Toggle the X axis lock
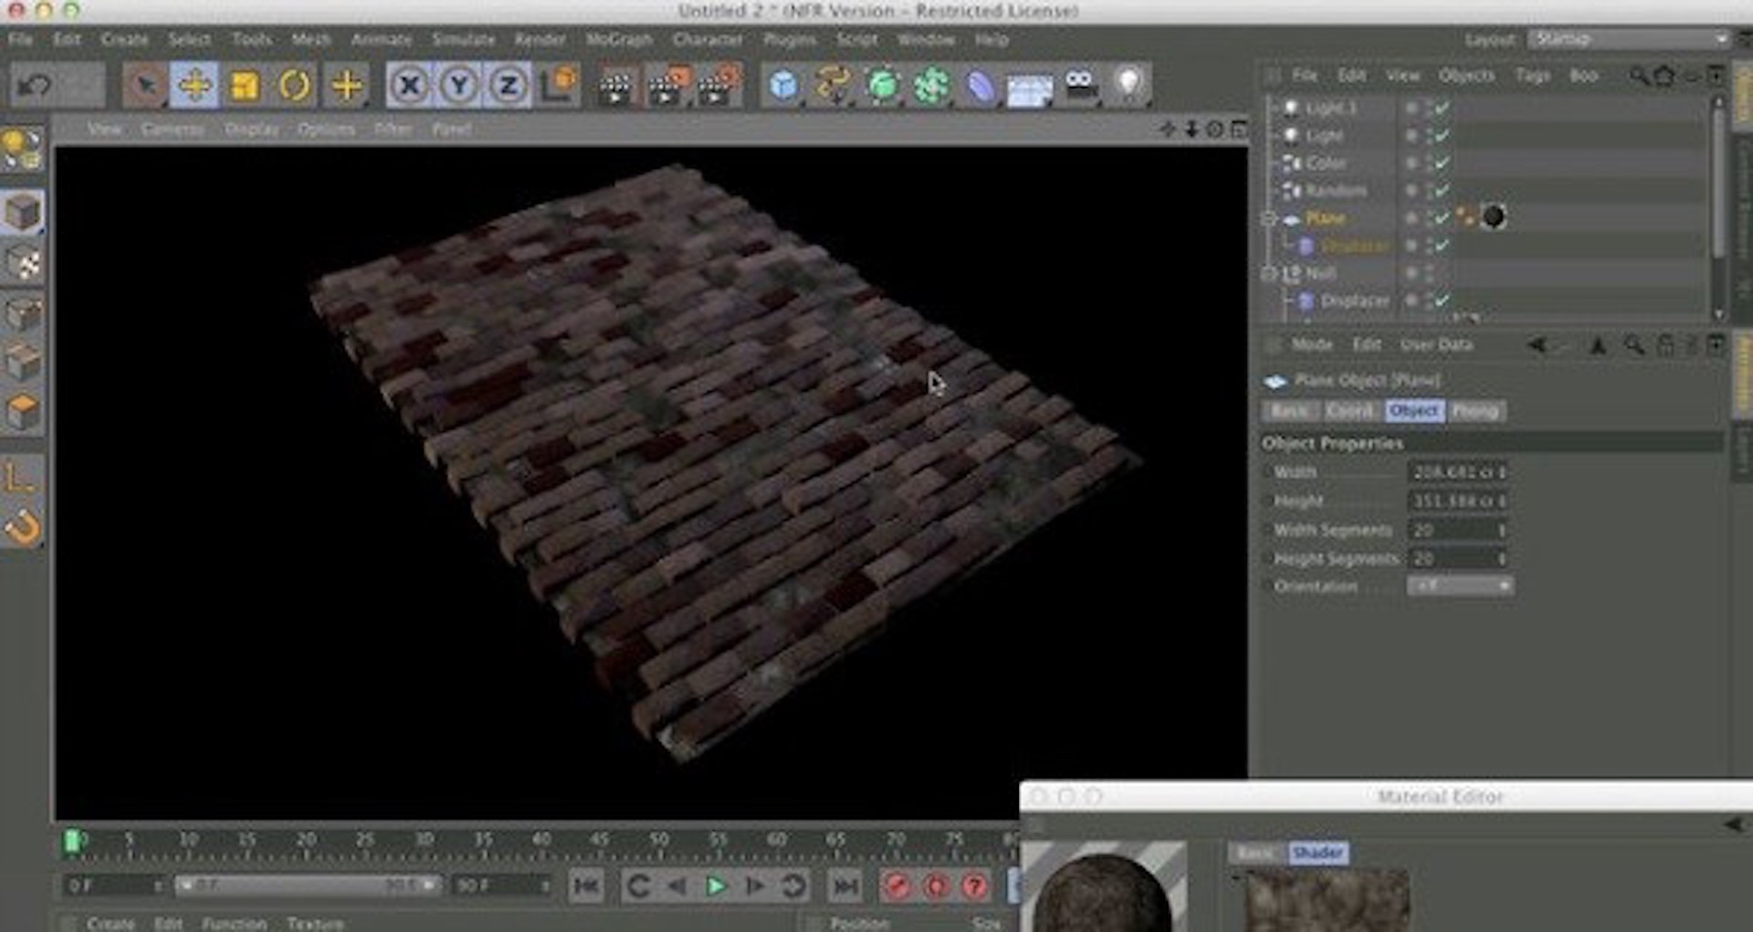Screen dimensions: 1753x932 pos(409,87)
